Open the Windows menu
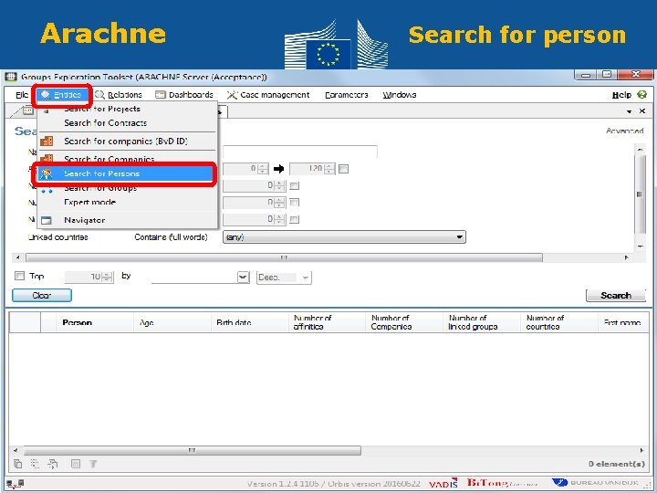 (x=400, y=95)
